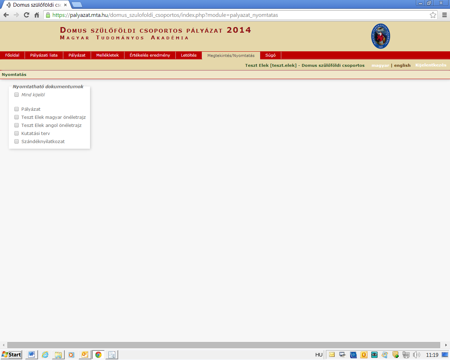450x360 pixels.
Task: Switch to Chrome in the taskbar
Action: (98, 354)
